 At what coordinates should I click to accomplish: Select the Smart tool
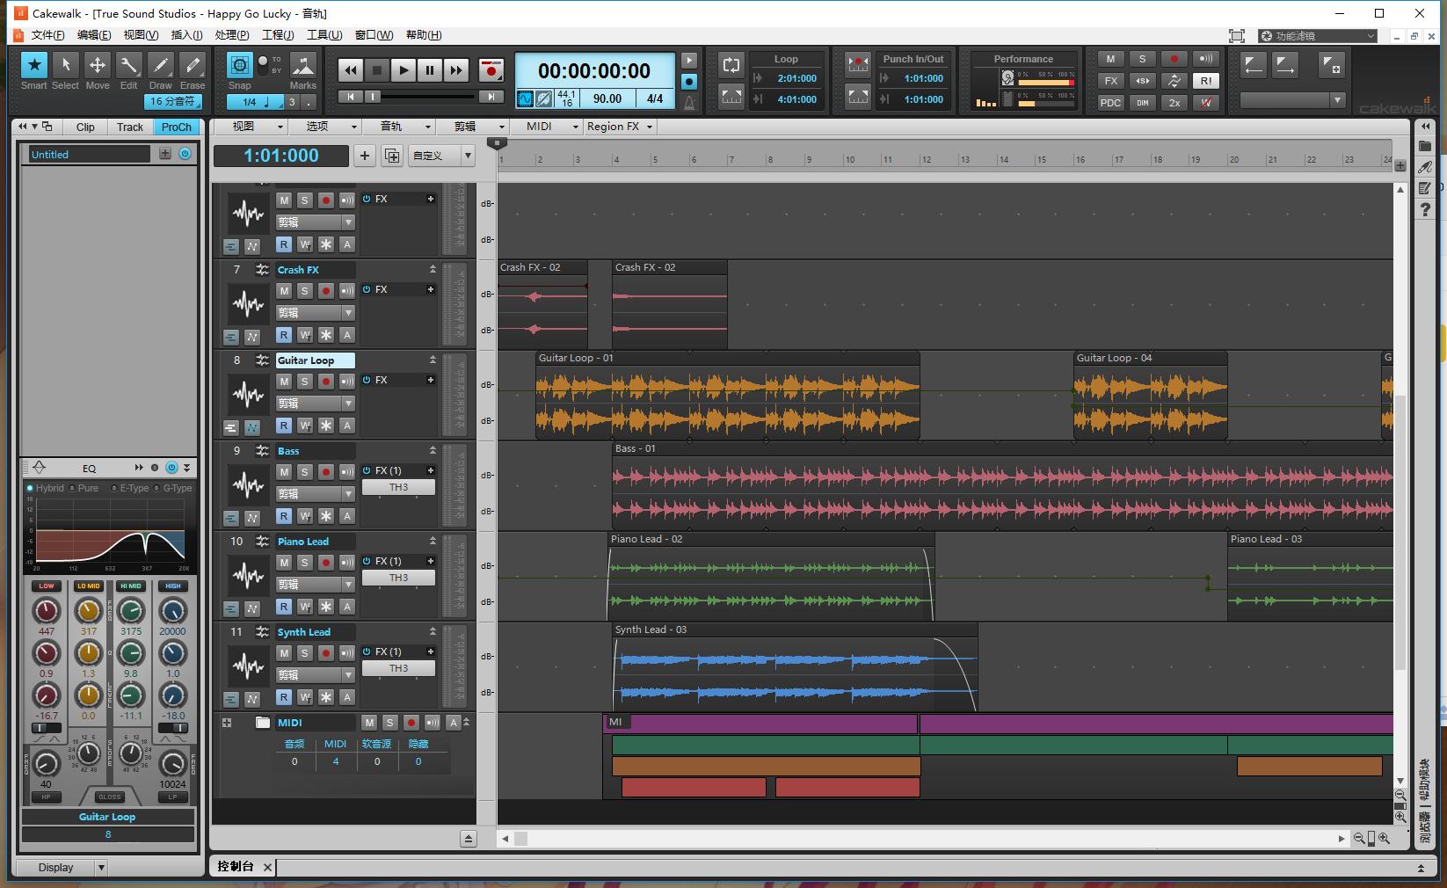(33, 65)
